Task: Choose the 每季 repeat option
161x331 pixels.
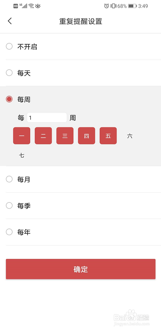Action: (x=9, y=205)
